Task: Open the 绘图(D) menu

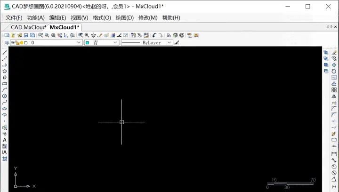Action: (x=124, y=18)
